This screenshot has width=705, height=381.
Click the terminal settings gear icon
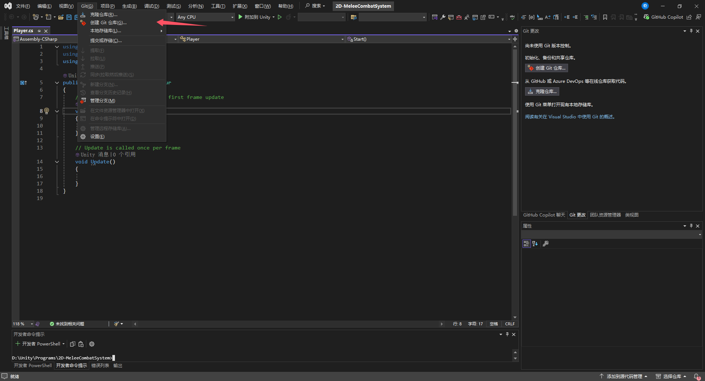click(x=92, y=344)
